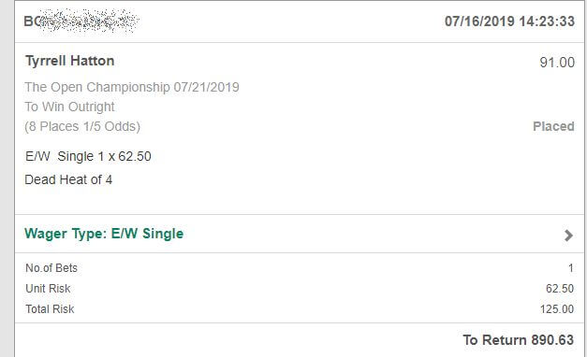This screenshot has width=587, height=357.
Task: Select the Tyrrell Hatton selection name
Action: [x=69, y=61]
